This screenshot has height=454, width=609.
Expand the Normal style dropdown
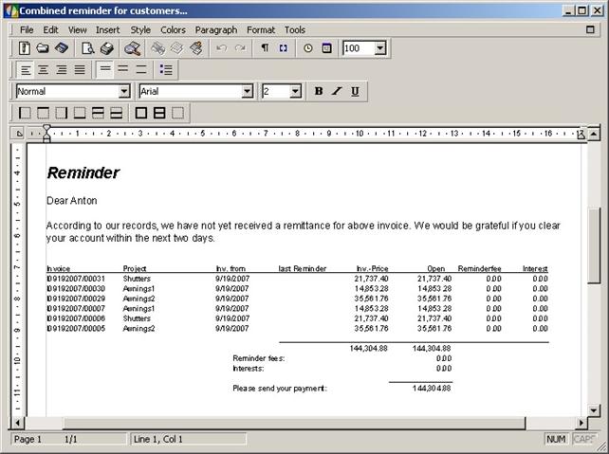(124, 92)
